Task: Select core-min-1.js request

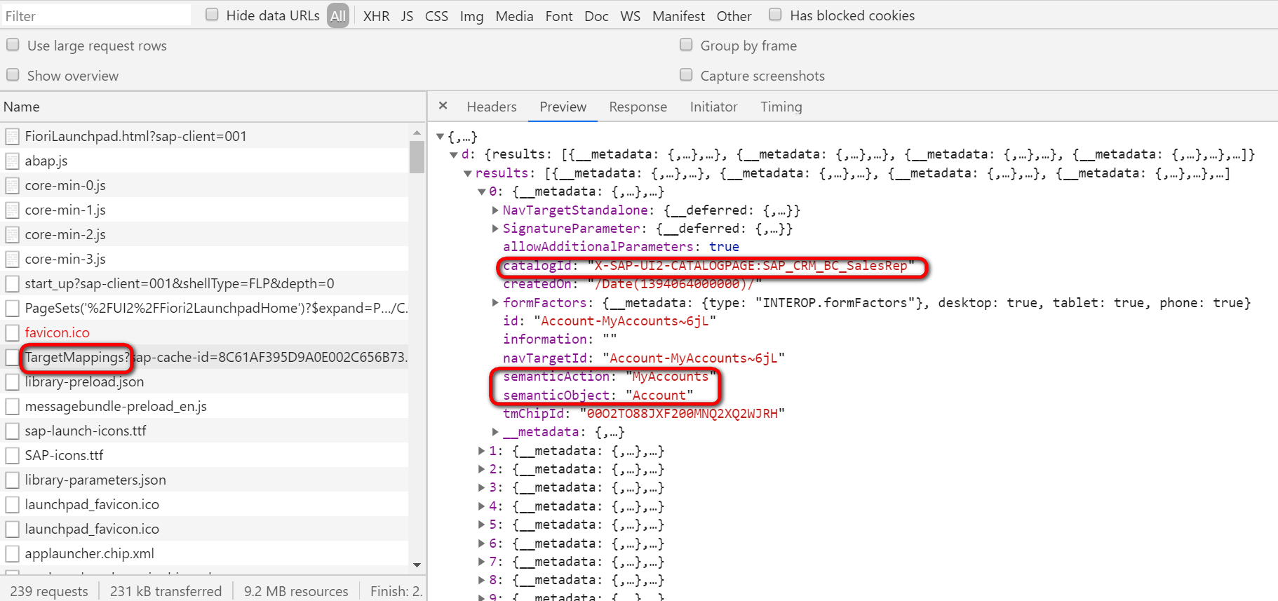Action: [x=204, y=210]
